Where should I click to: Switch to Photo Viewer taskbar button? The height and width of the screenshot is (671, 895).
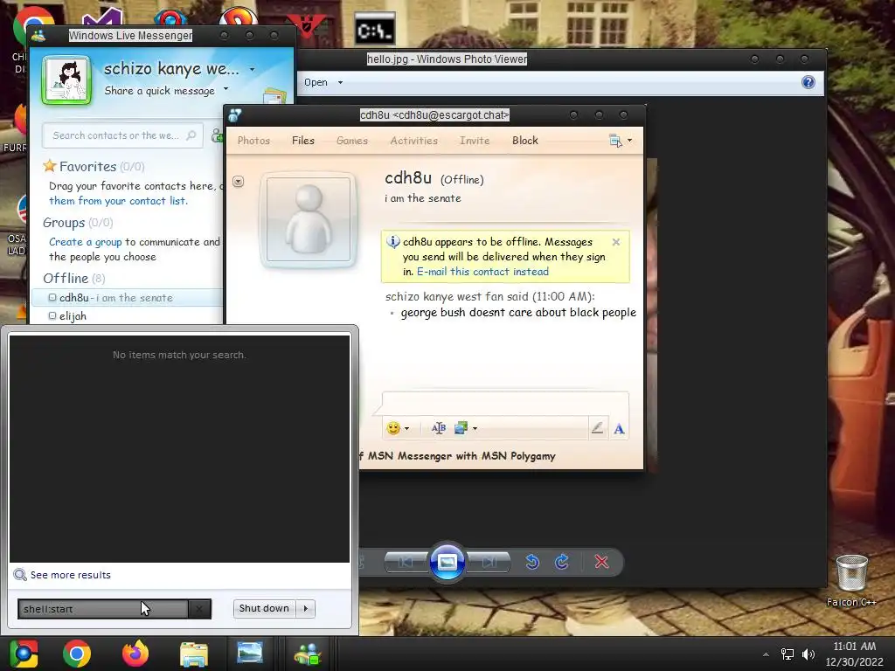(250, 654)
